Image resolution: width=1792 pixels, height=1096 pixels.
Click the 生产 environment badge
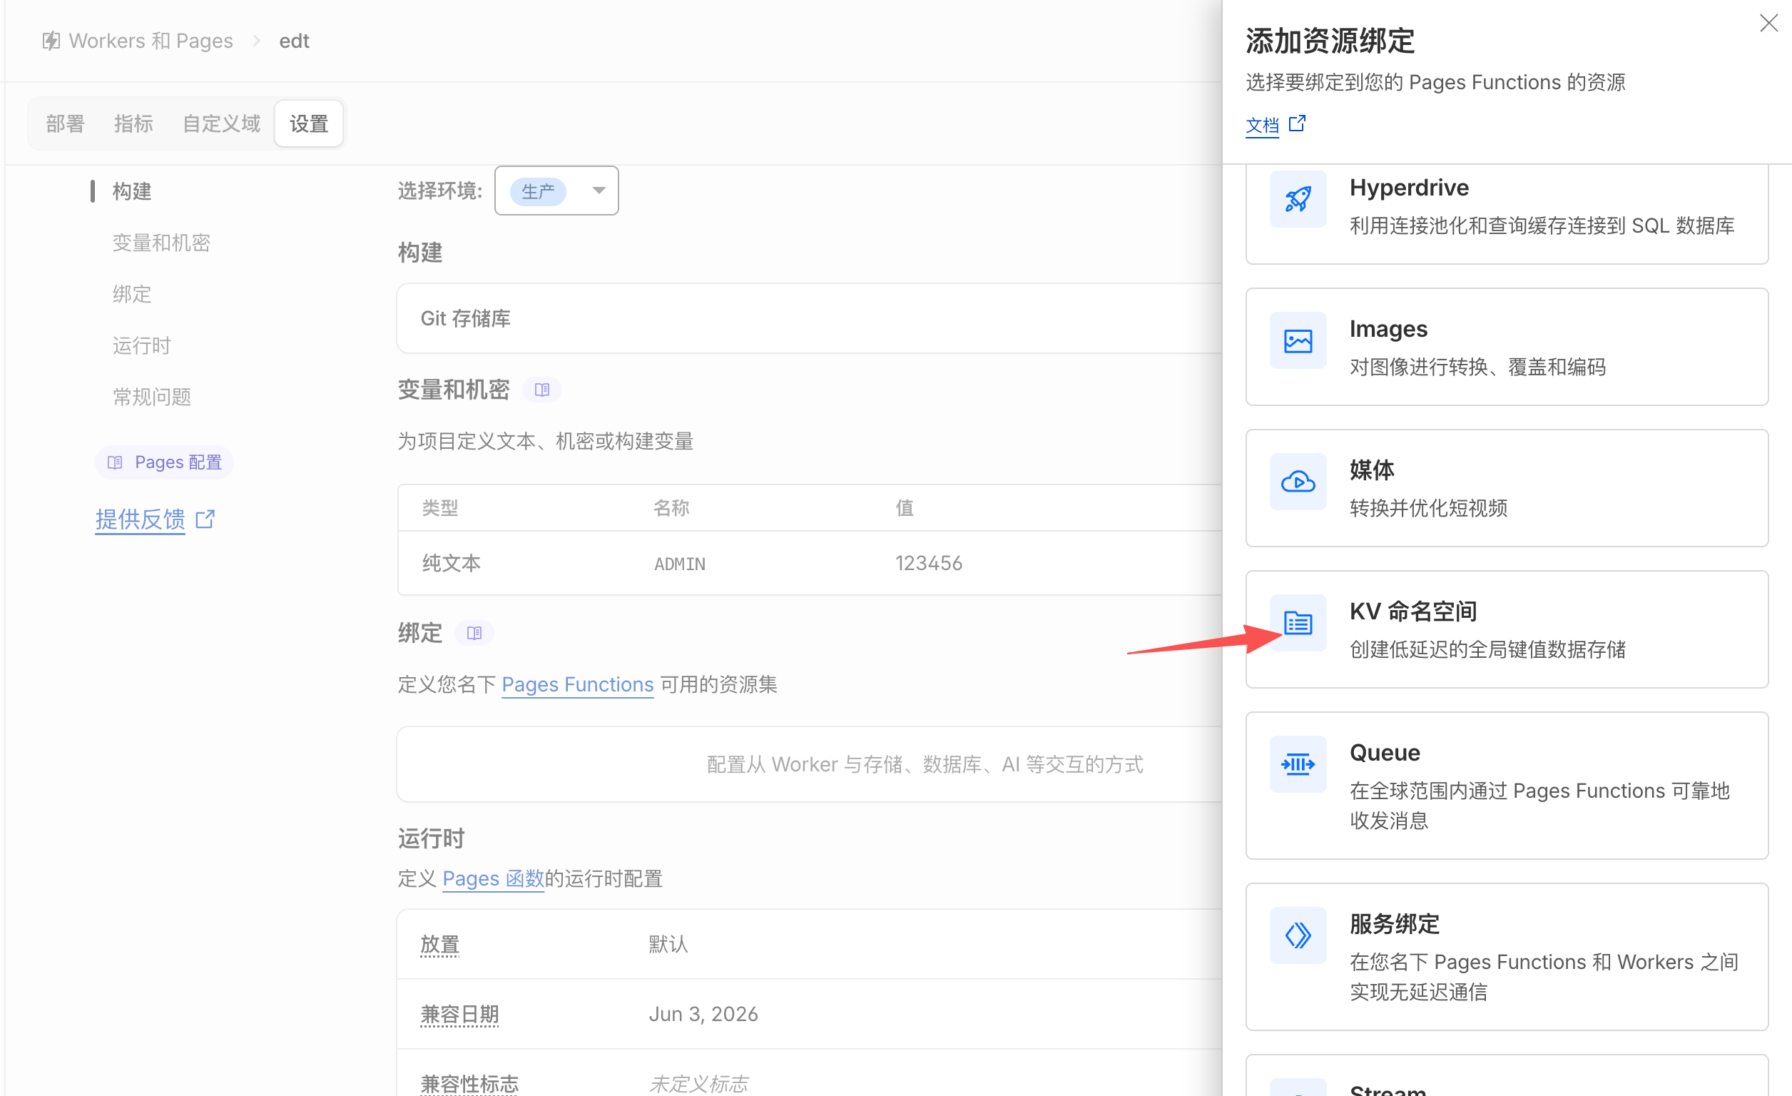(538, 191)
